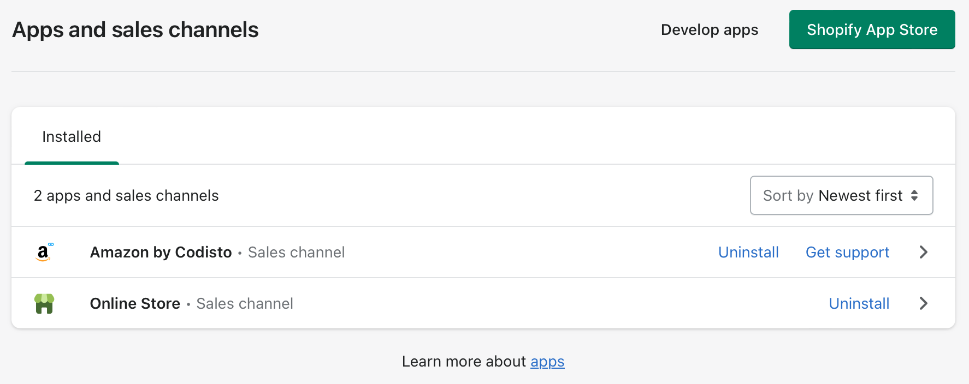Click the Develop apps button

click(710, 29)
